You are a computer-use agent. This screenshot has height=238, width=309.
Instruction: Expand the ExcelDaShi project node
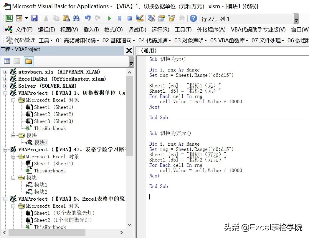[x=6, y=79]
